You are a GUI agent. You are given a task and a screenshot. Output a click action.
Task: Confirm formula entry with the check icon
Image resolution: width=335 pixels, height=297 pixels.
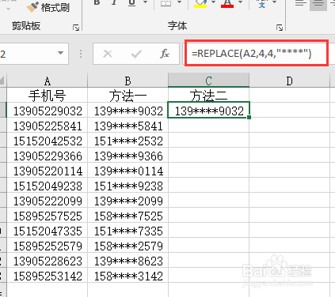point(136,54)
